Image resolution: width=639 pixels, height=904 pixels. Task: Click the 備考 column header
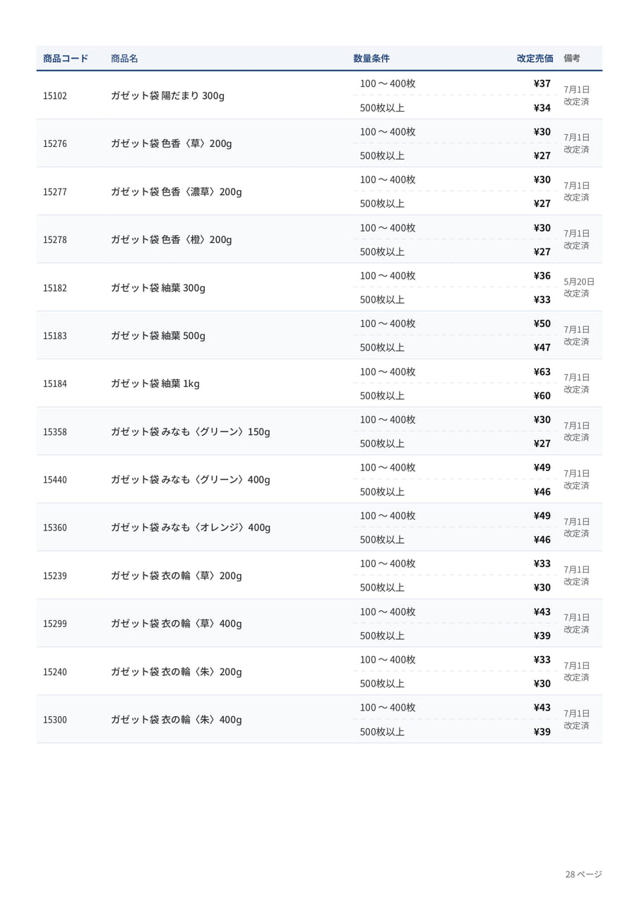click(x=572, y=59)
